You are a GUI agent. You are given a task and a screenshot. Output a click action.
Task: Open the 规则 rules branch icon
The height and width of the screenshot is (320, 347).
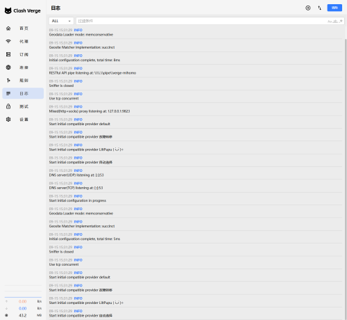8,81
